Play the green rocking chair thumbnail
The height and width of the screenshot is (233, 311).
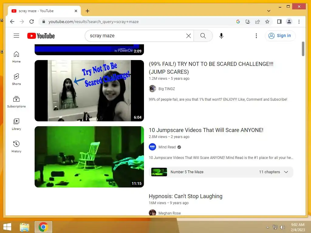[x=89, y=157]
